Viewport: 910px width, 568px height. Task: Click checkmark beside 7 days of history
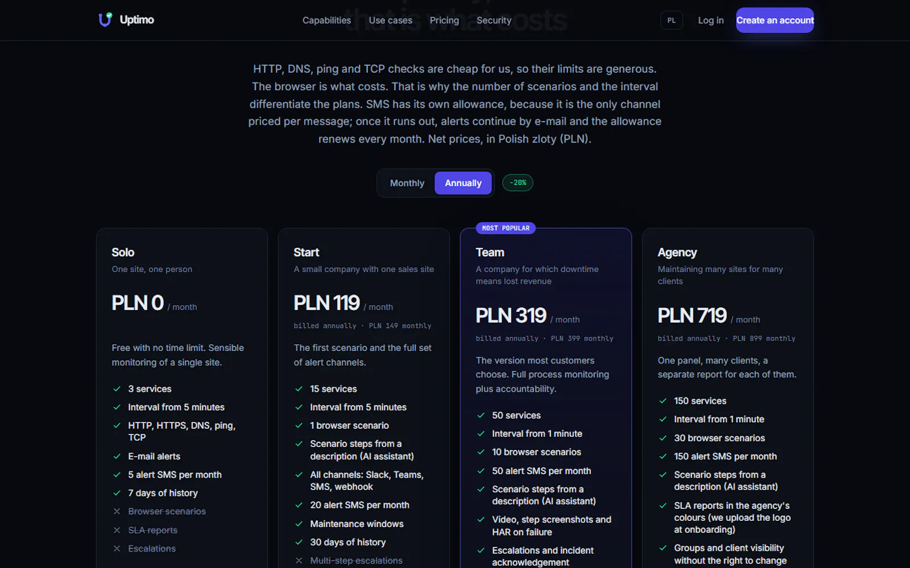click(x=117, y=493)
